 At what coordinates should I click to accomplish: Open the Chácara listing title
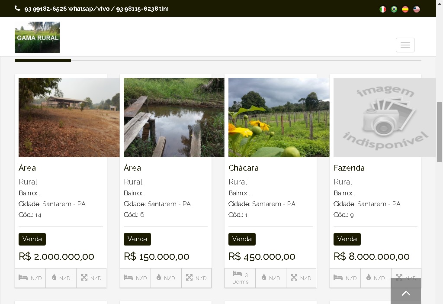[x=244, y=168]
